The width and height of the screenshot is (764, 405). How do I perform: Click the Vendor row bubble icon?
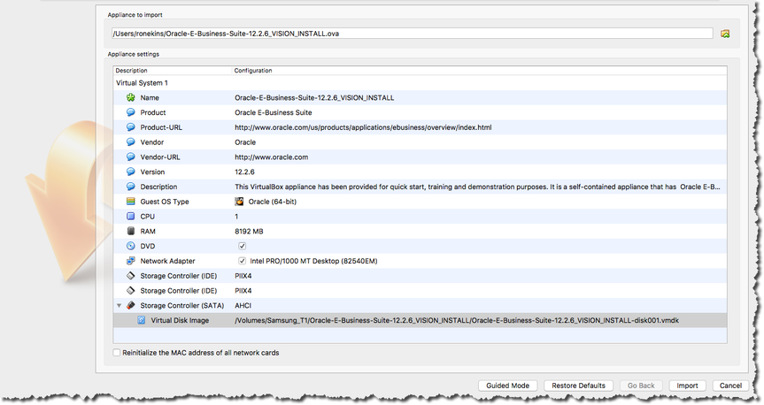[x=131, y=142]
